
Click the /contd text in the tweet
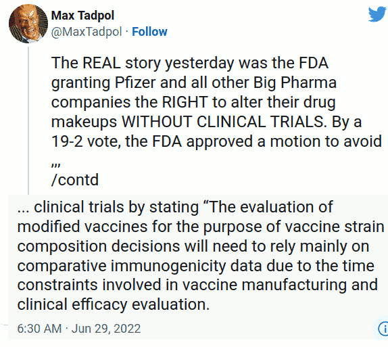pyautogui.click(x=75, y=180)
